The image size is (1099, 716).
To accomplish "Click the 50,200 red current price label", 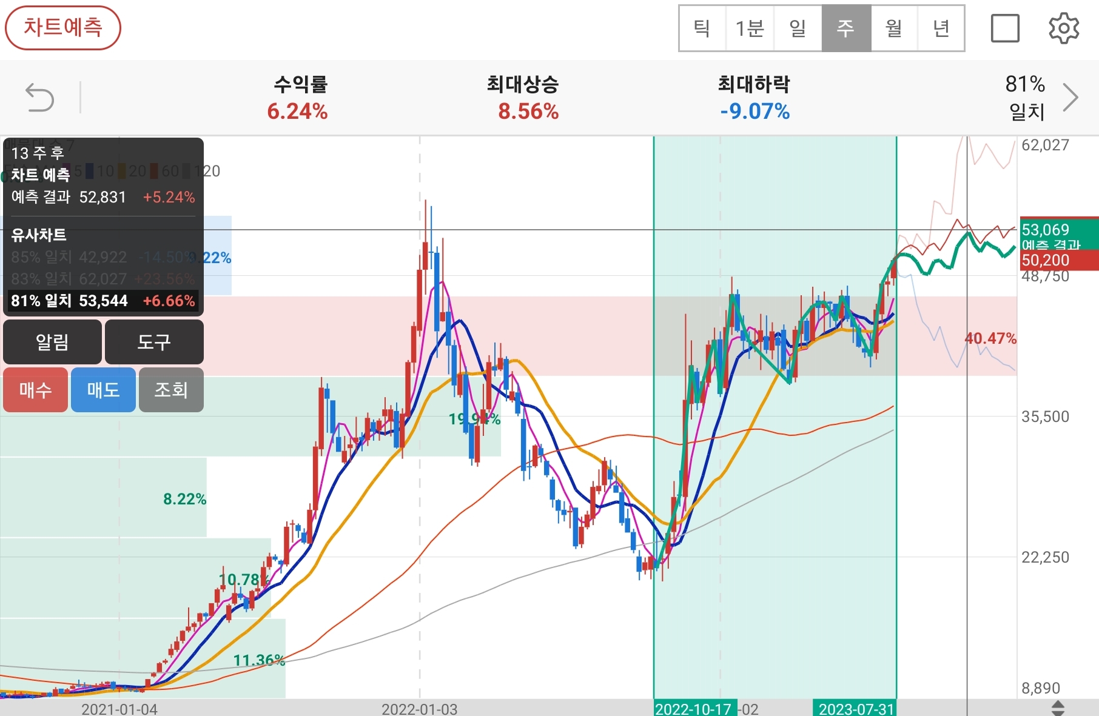I will (1059, 260).
